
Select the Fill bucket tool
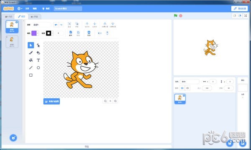[x=31, y=60]
